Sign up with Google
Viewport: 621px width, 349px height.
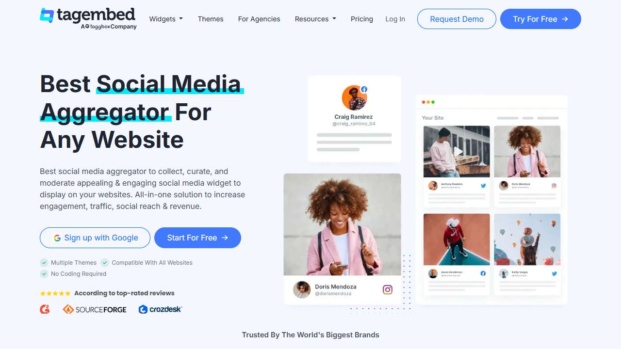tap(95, 238)
